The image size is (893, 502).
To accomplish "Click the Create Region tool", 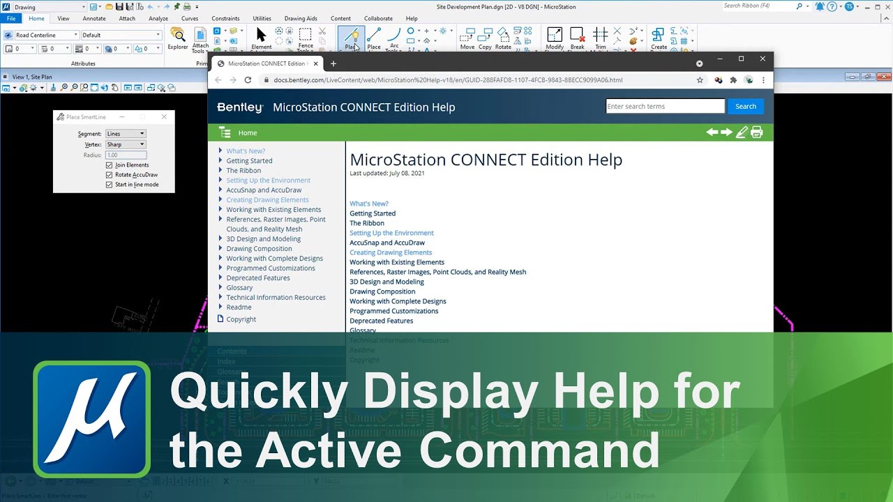I will (x=659, y=38).
